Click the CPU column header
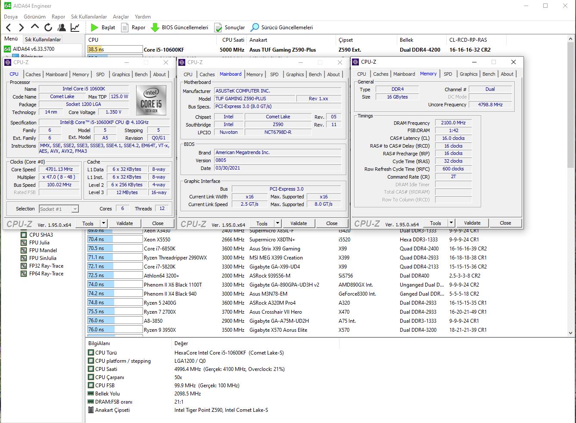 (151, 40)
